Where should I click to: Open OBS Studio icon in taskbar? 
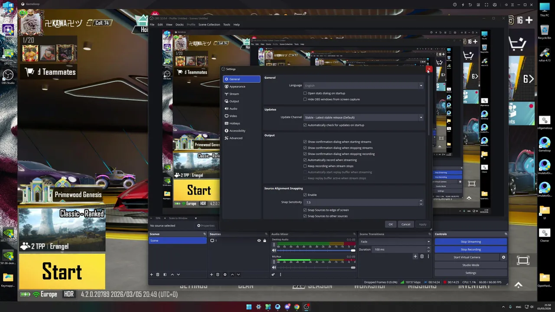(306, 307)
